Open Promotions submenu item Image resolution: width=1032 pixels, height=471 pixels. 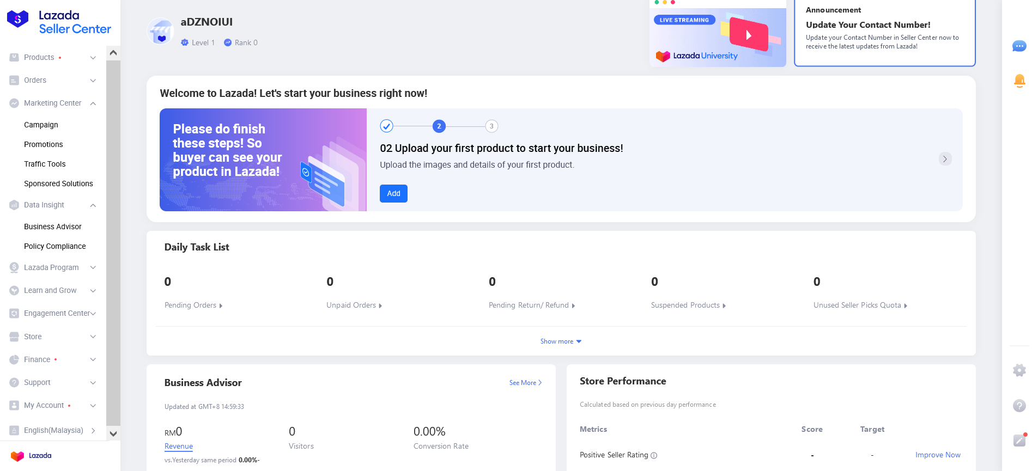[44, 144]
